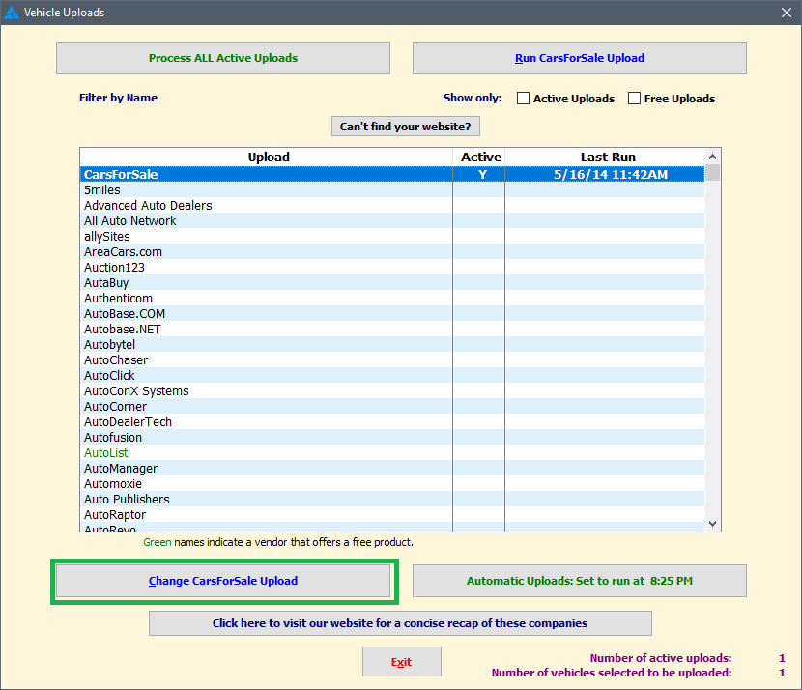Select AutoClick in the list
Screen dimensions: 802x690
(x=392, y=375)
